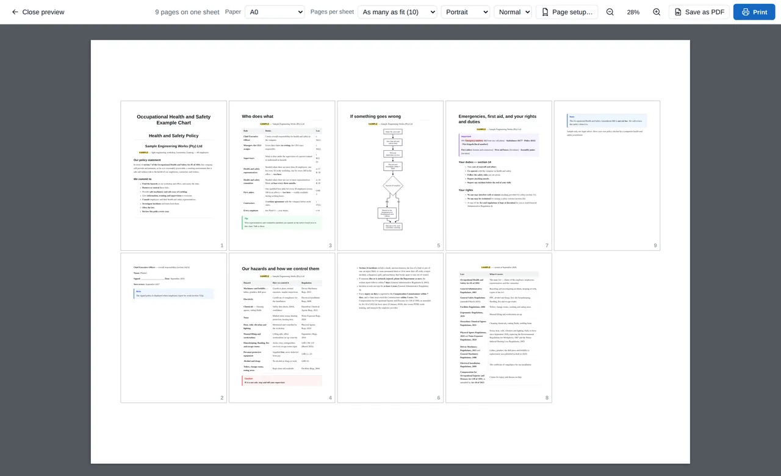Click the blue Print button
The width and height of the screenshot is (781, 476).
[x=754, y=12]
